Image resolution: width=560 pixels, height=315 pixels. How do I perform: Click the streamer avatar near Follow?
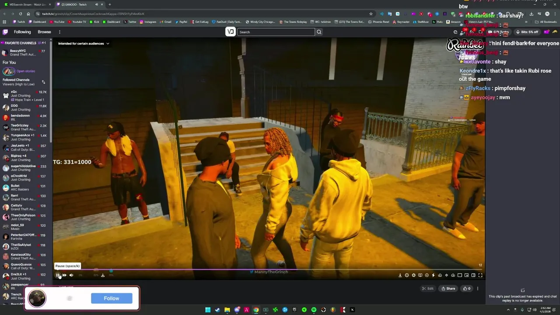(x=37, y=298)
